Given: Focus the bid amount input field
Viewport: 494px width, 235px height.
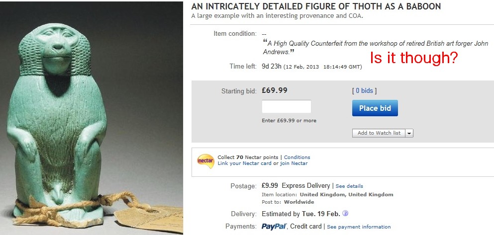Looking at the screenshot, I should click(286, 107).
